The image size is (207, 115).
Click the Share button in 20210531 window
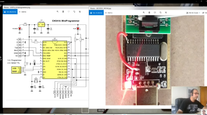[x=205, y=13]
